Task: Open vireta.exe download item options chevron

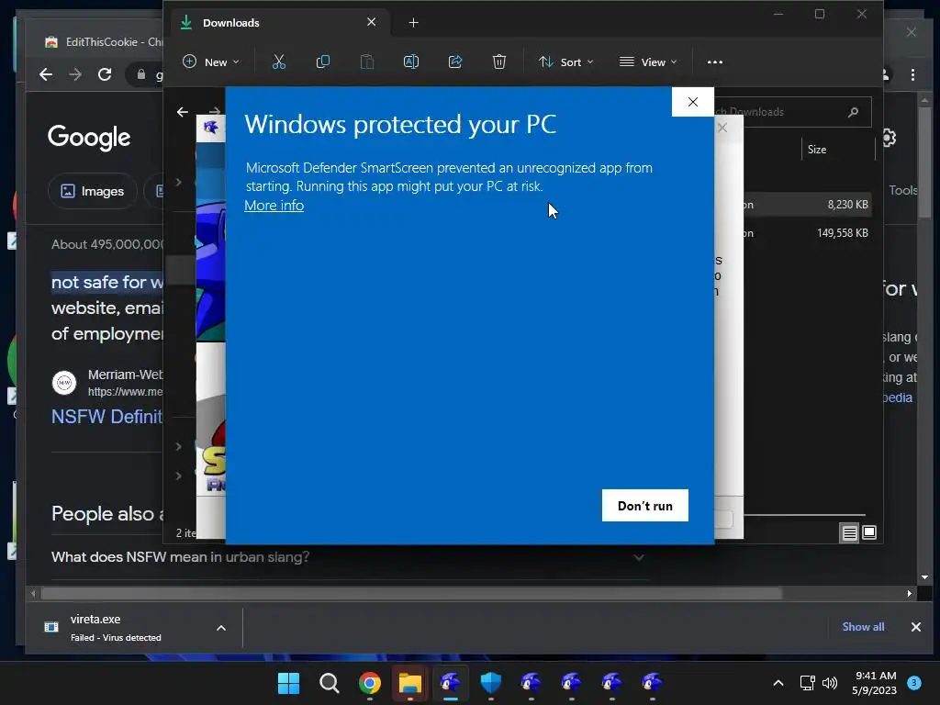Action: pyautogui.click(x=221, y=628)
